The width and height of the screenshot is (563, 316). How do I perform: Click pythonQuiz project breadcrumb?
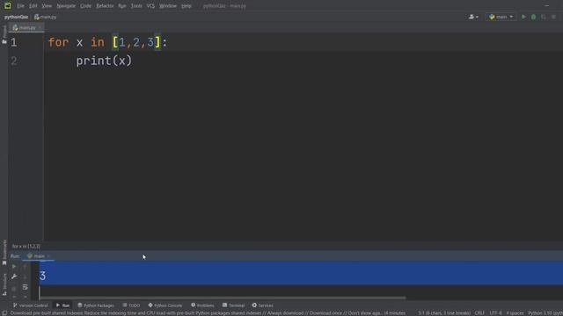pos(16,17)
